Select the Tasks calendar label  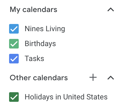(x=34, y=58)
